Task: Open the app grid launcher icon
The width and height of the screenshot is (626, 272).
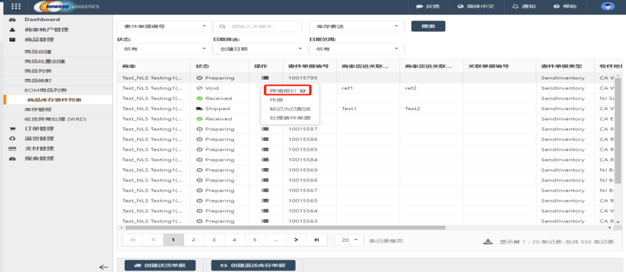Action: 16,6
